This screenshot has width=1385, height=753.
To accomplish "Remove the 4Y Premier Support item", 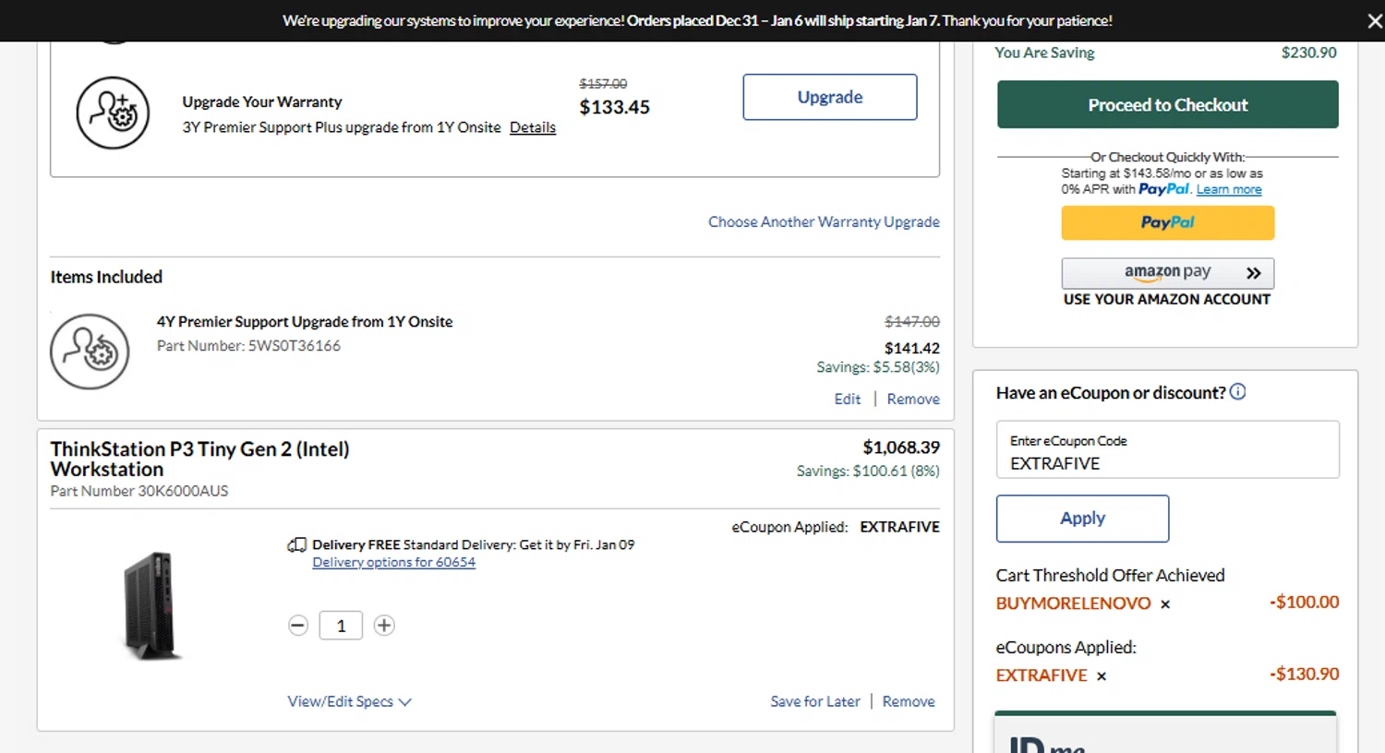I will (x=913, y=399).
